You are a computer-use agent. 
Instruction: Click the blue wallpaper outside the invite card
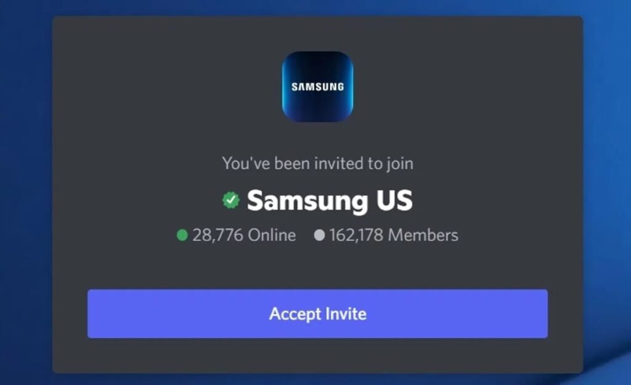click(24, 193)
